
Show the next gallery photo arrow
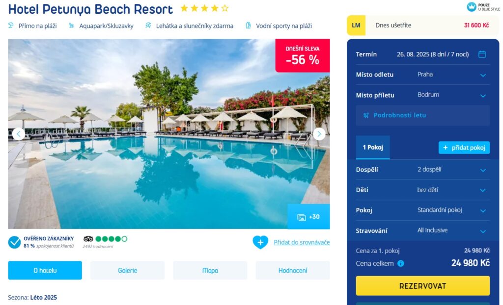click(319, 134)
